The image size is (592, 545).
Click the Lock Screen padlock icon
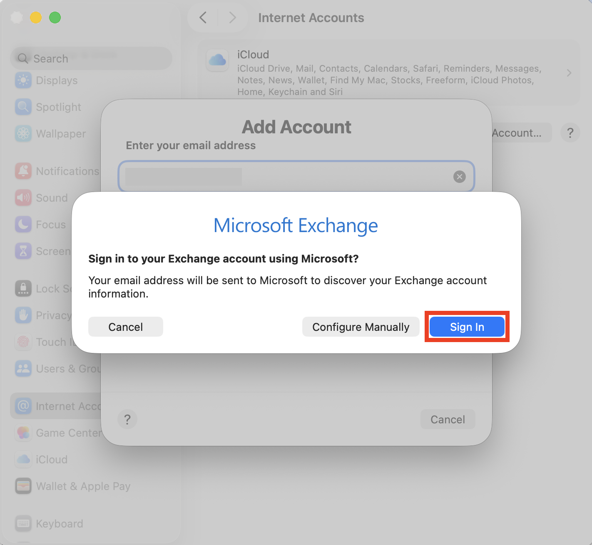coord(23,288)
